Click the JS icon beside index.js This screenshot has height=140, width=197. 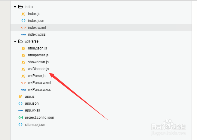click(23, 14)
